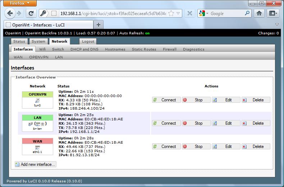Viewport: 284px width, 187px height.
Task: Open the Network top-level tab
Action: point(59,41)
